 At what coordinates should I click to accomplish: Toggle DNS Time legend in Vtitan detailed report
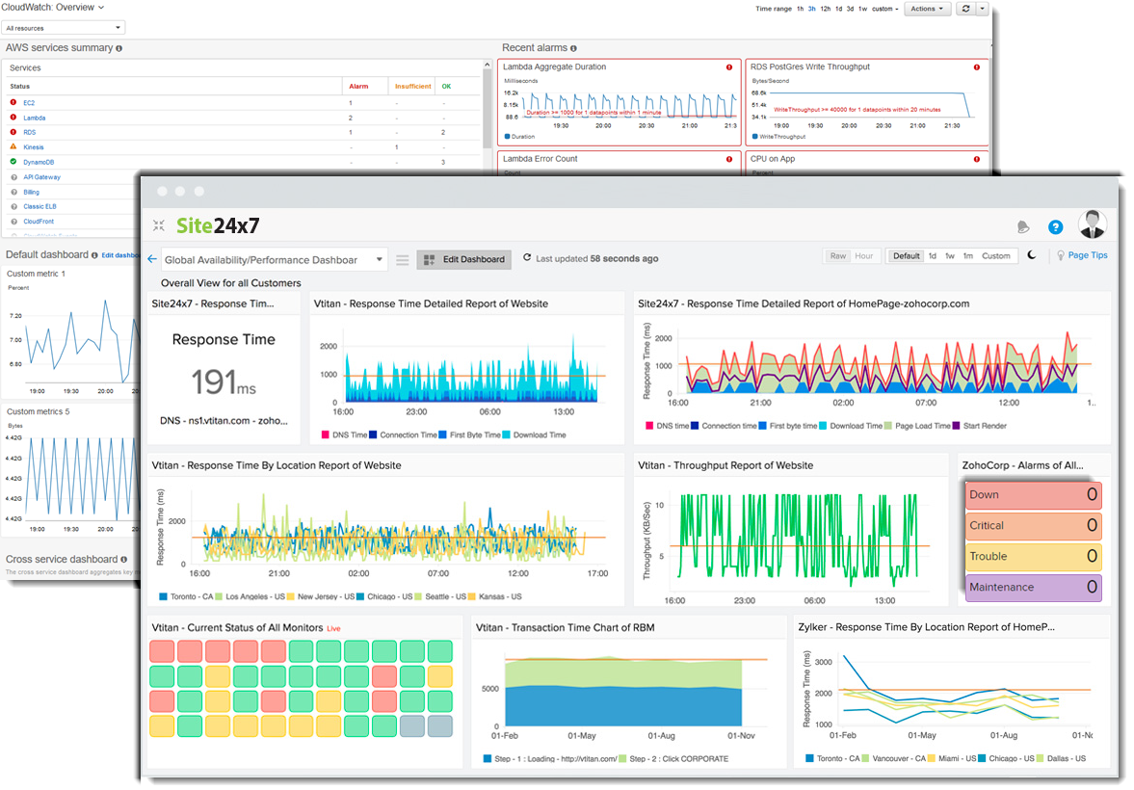pos(344,434)
